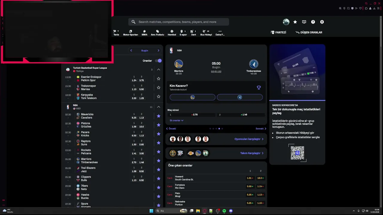Image resolution: width=383 pixels, height=215 pixels.
Task: Open Oyuncuları karşılaştır link
Action: [249, 139]
